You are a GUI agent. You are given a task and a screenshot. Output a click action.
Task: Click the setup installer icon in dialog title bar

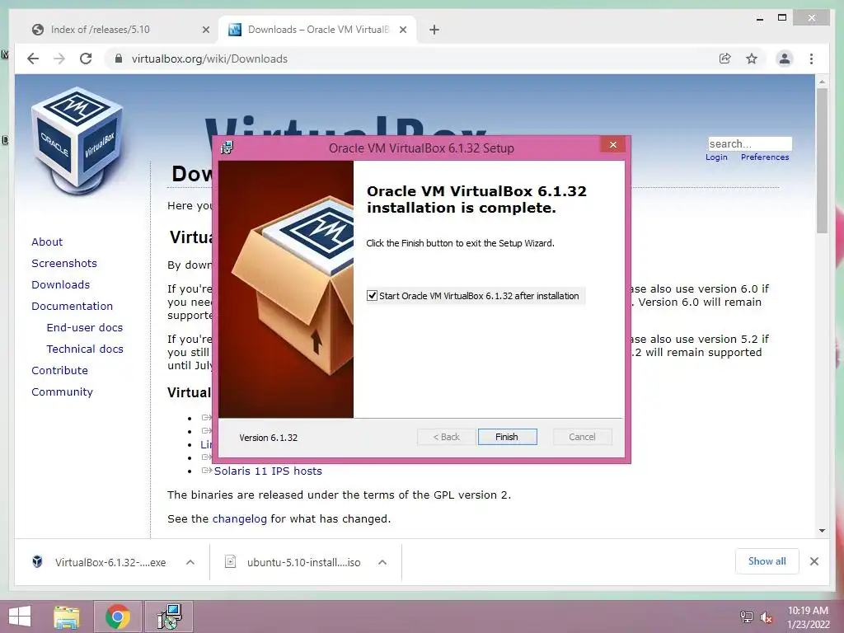[227, 148]
